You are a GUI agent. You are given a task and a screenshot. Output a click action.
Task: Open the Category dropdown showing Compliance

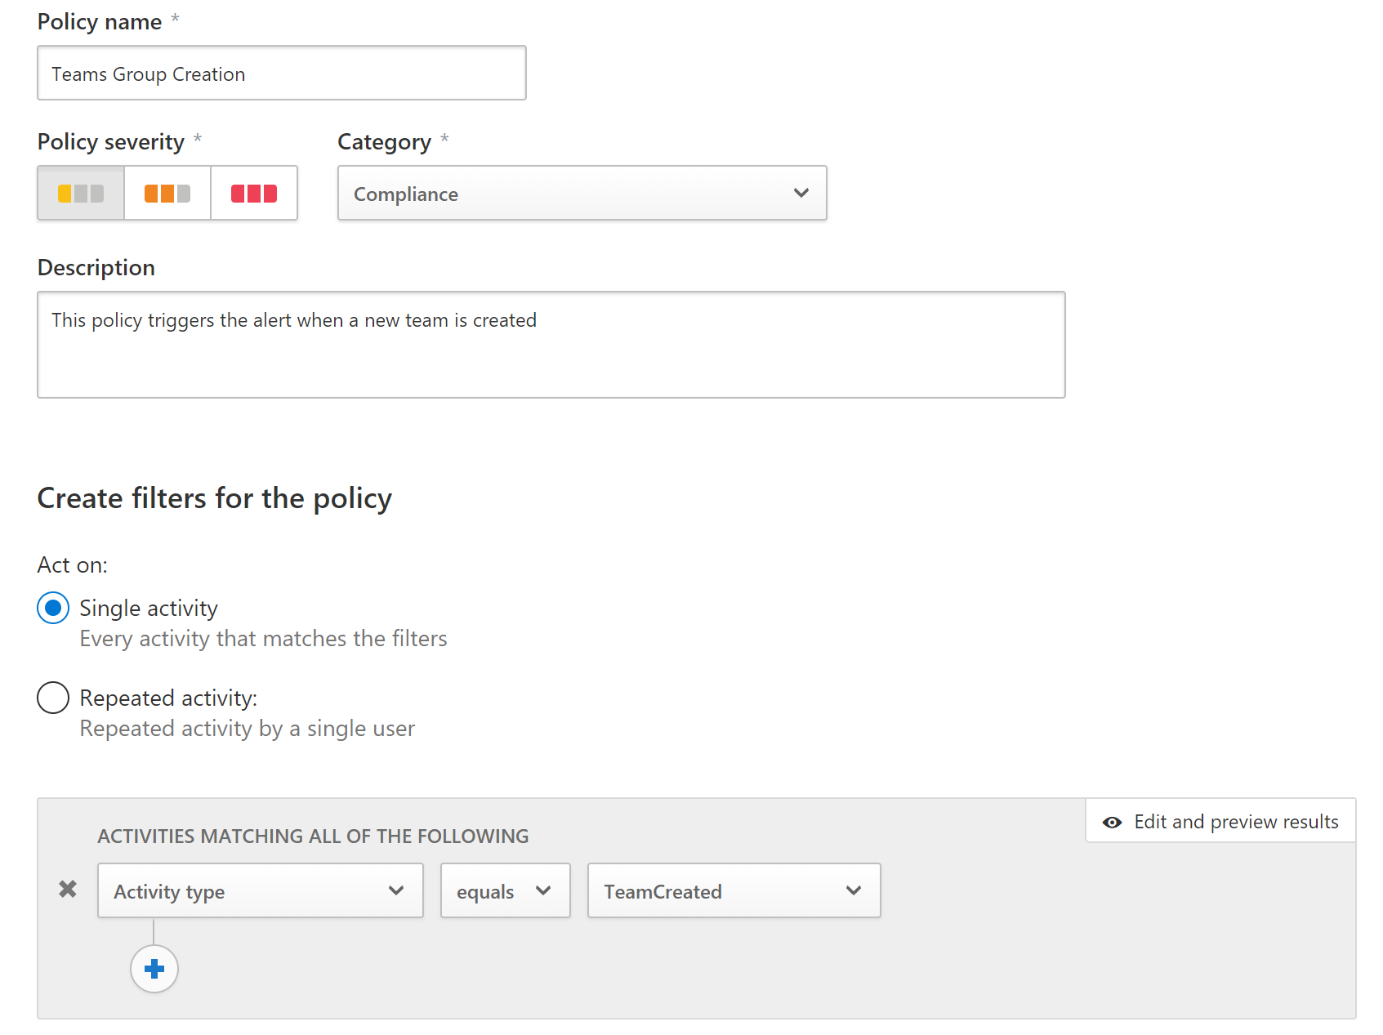[x=581, y=194]
